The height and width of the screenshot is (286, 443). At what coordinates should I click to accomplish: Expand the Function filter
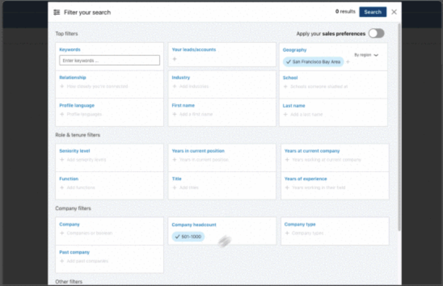[x=69, y=179]
